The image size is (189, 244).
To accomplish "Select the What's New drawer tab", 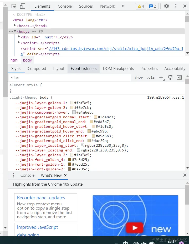I will (x=51, y=175).
